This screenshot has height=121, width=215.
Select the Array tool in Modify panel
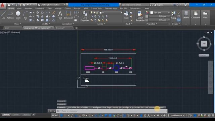47,20
